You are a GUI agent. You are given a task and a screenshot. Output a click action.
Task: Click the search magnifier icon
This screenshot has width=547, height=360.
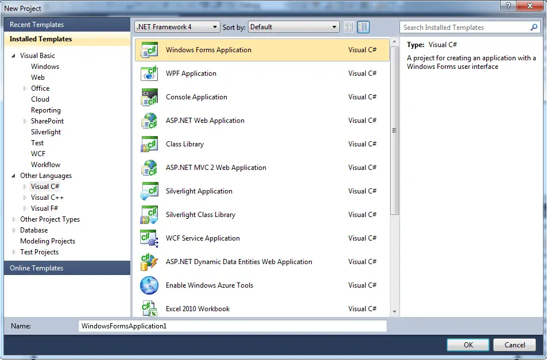(x=534, y=27)
